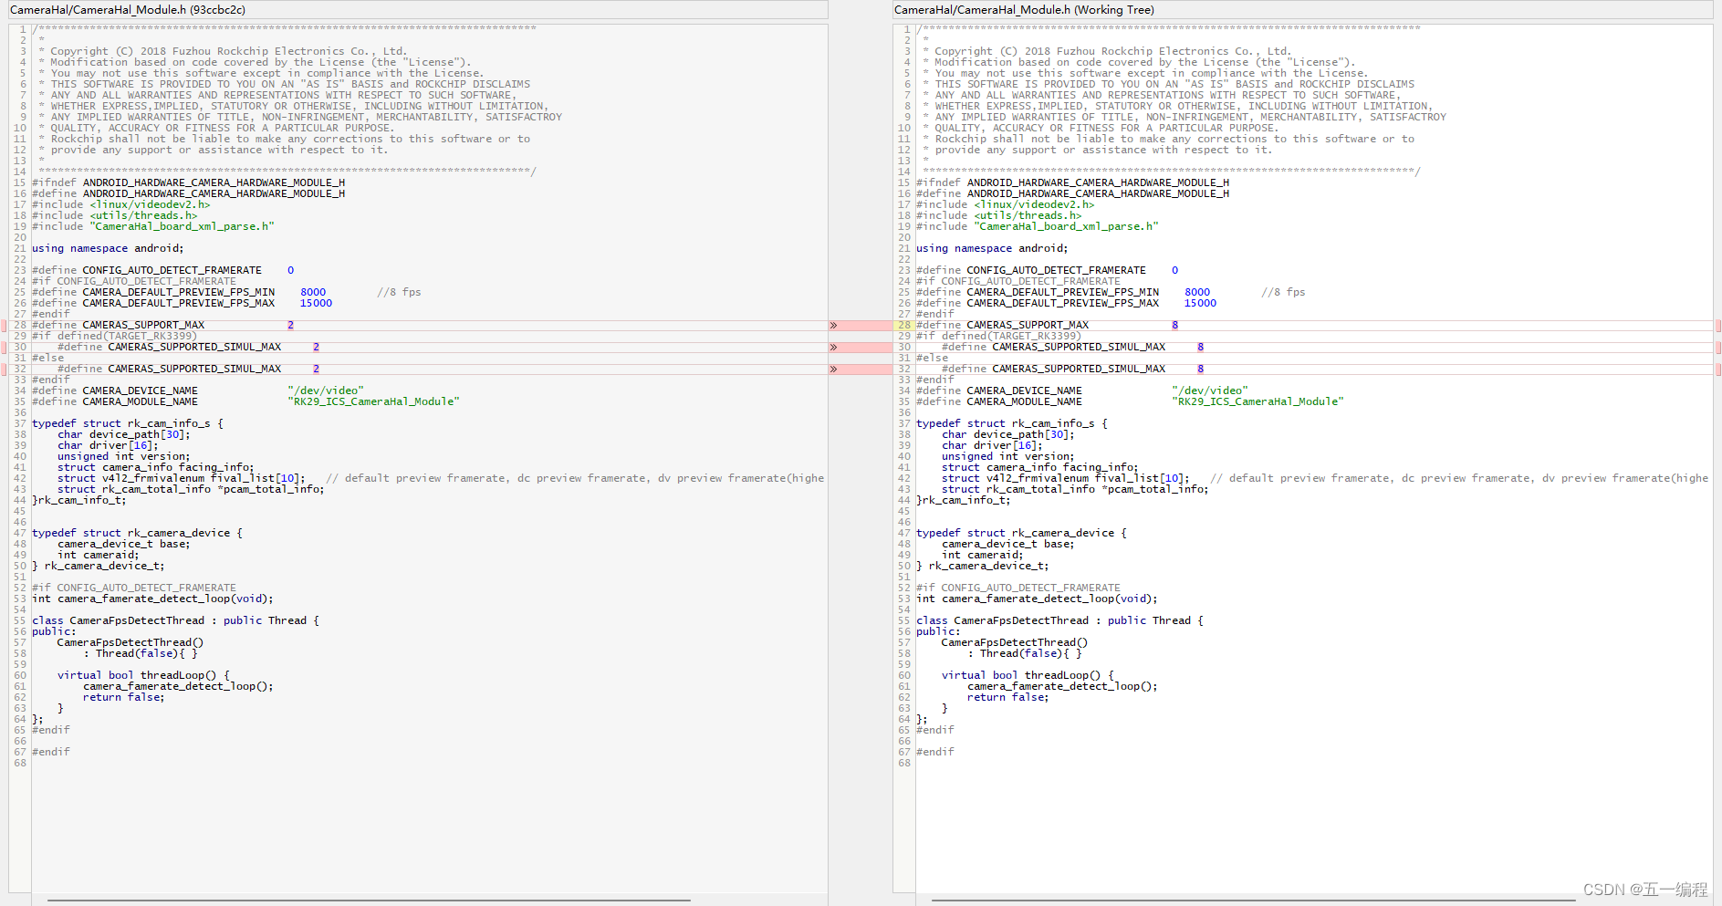Click '#endif' on line 67 in right pane

point(935,753)
